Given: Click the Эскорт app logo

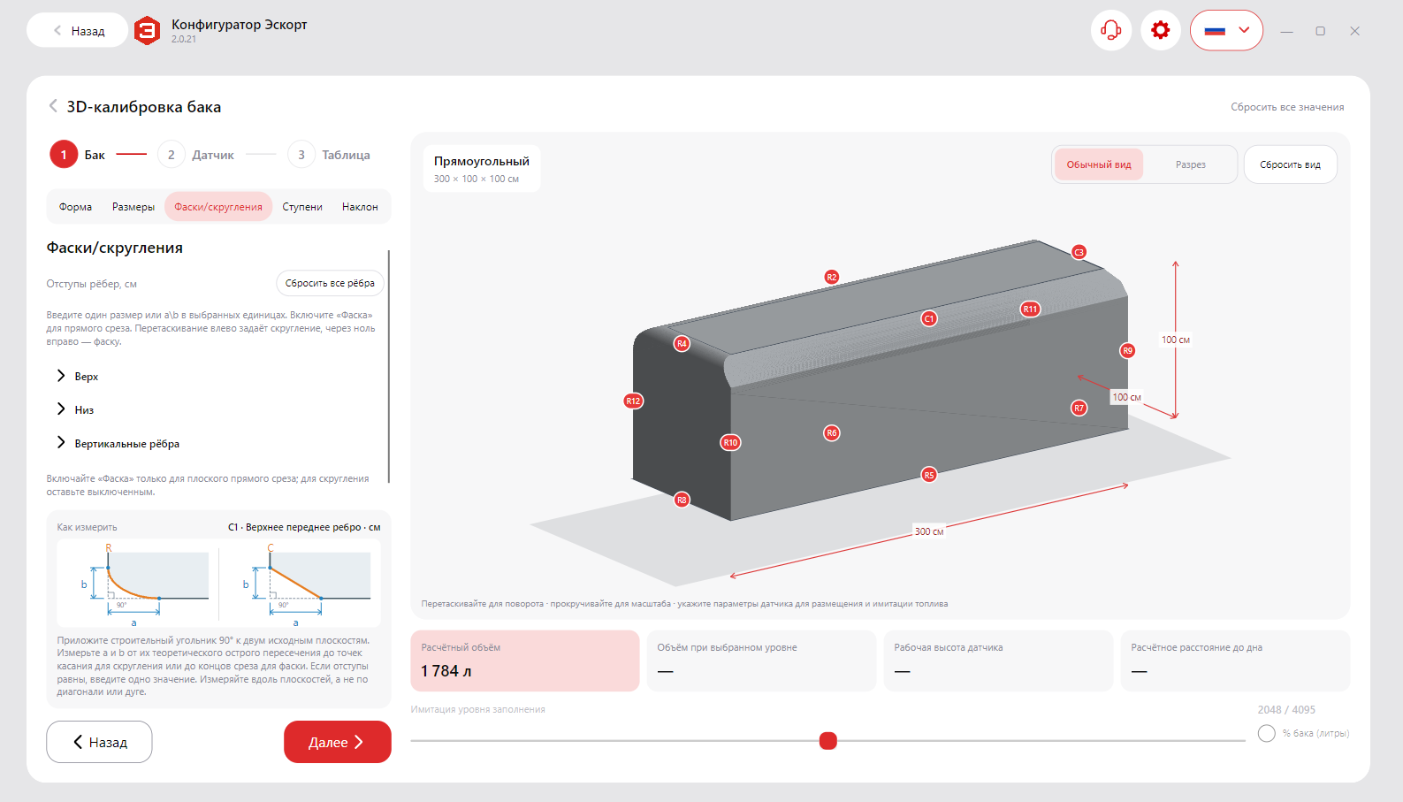Looking at the screenshot, I should click(147, 31).
